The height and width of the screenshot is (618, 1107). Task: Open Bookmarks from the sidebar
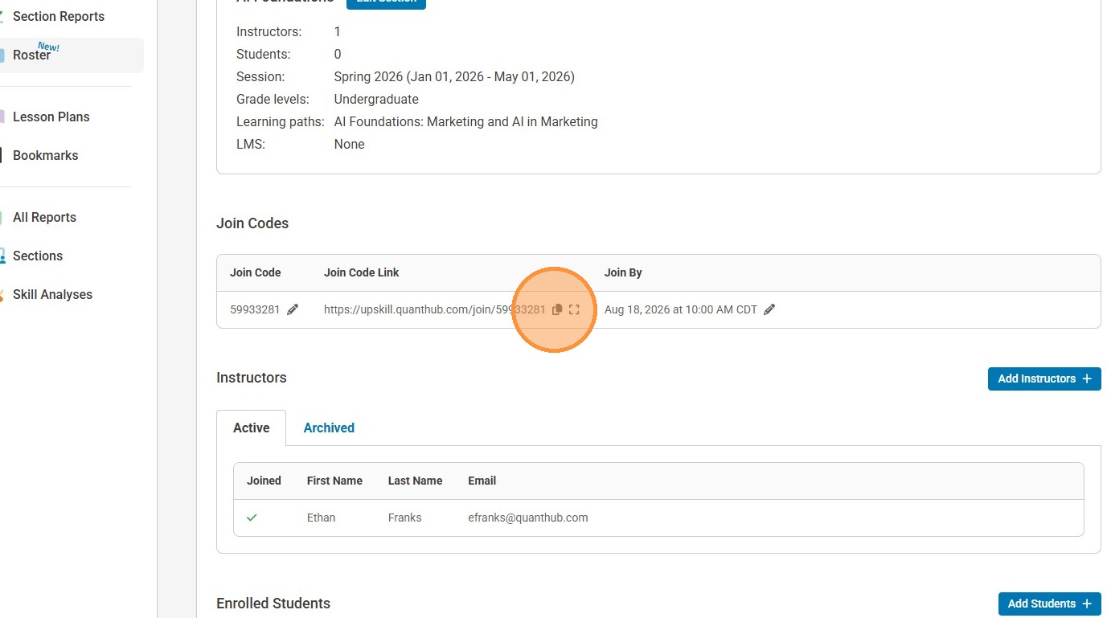[46, 155]
